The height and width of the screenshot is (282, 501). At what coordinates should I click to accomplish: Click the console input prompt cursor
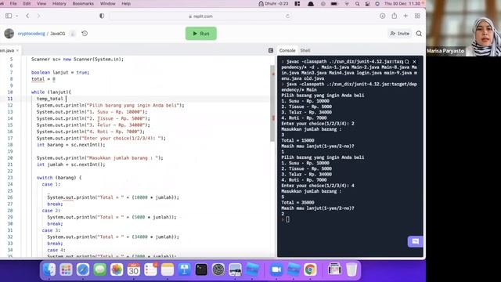(x=287, y=219)
